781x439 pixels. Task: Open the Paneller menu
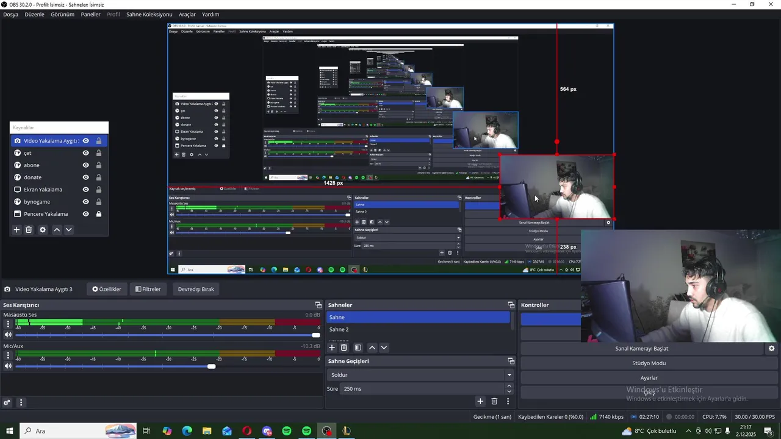[x=90, y=14]
